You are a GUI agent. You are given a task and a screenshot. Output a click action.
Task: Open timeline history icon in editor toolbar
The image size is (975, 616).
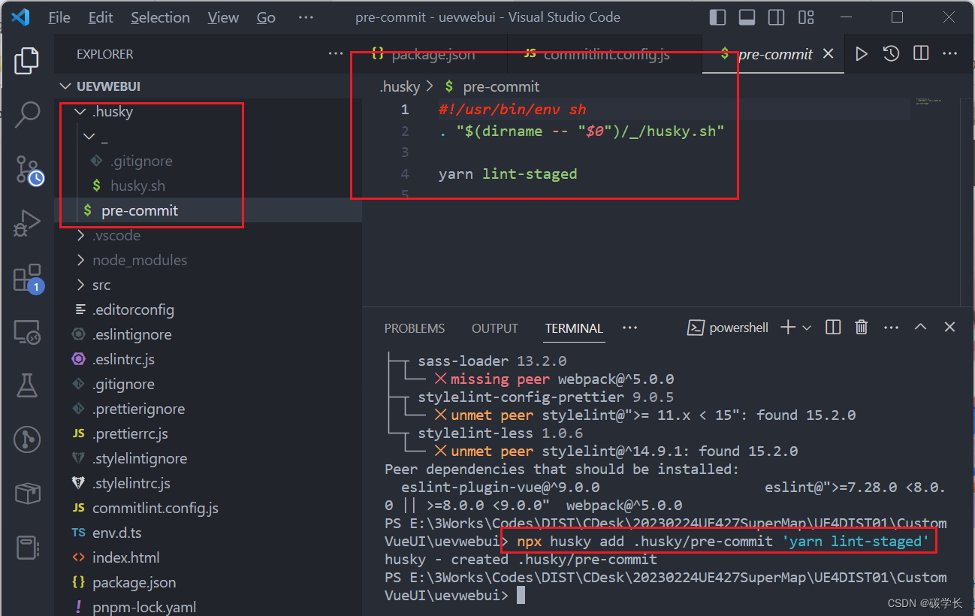point(891,53)
